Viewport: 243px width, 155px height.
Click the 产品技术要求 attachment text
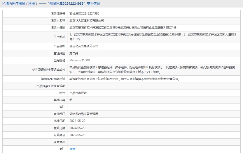(x=78, y=93)
